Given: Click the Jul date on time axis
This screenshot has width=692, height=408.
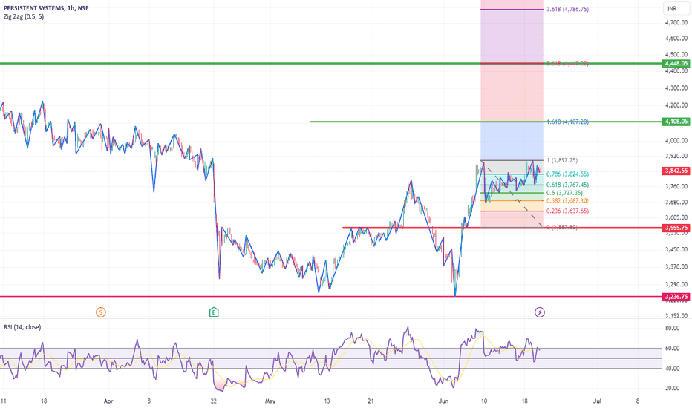Looking at the screenshot, I should 597,401.
